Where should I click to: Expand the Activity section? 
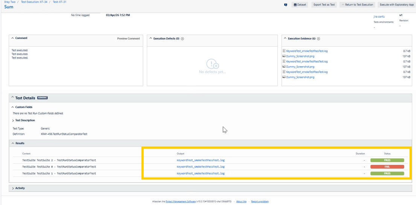point(13,188)
